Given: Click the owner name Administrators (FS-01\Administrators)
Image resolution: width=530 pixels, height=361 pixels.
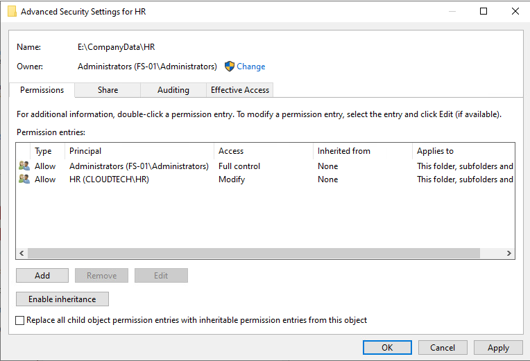Looking at the screenshot, I should (147, 67).
